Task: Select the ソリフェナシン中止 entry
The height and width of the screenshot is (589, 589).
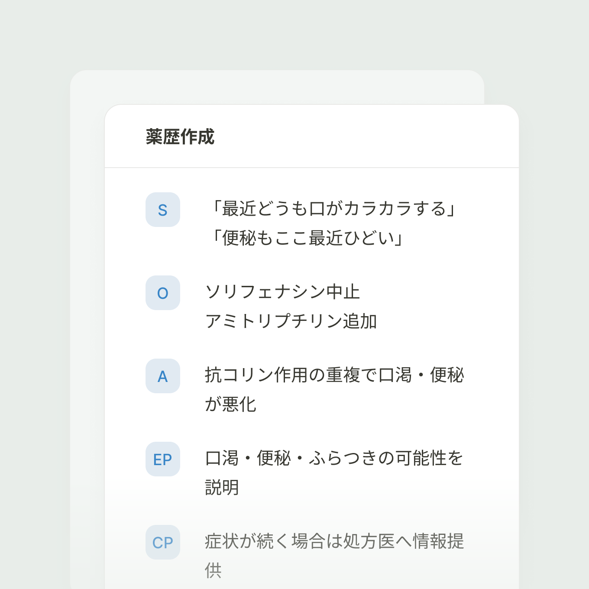Action: click(283, 292)
